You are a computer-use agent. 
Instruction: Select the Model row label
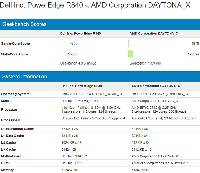point(6,101)
